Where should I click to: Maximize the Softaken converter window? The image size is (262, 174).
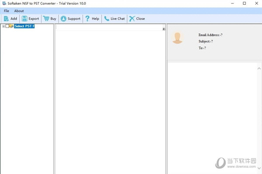click(244, 3)
